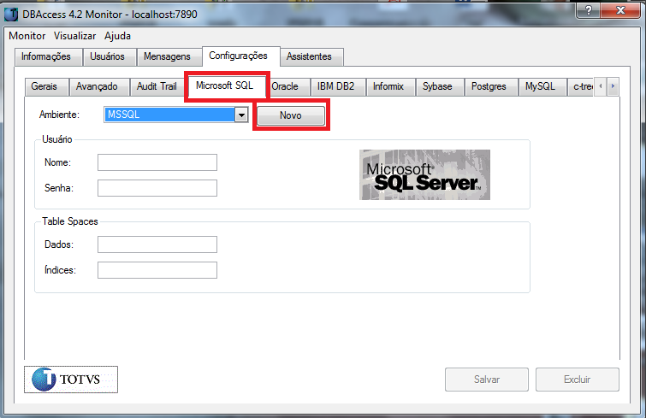
Task: Focus the Nome input field
Action: tap(157, 162)
